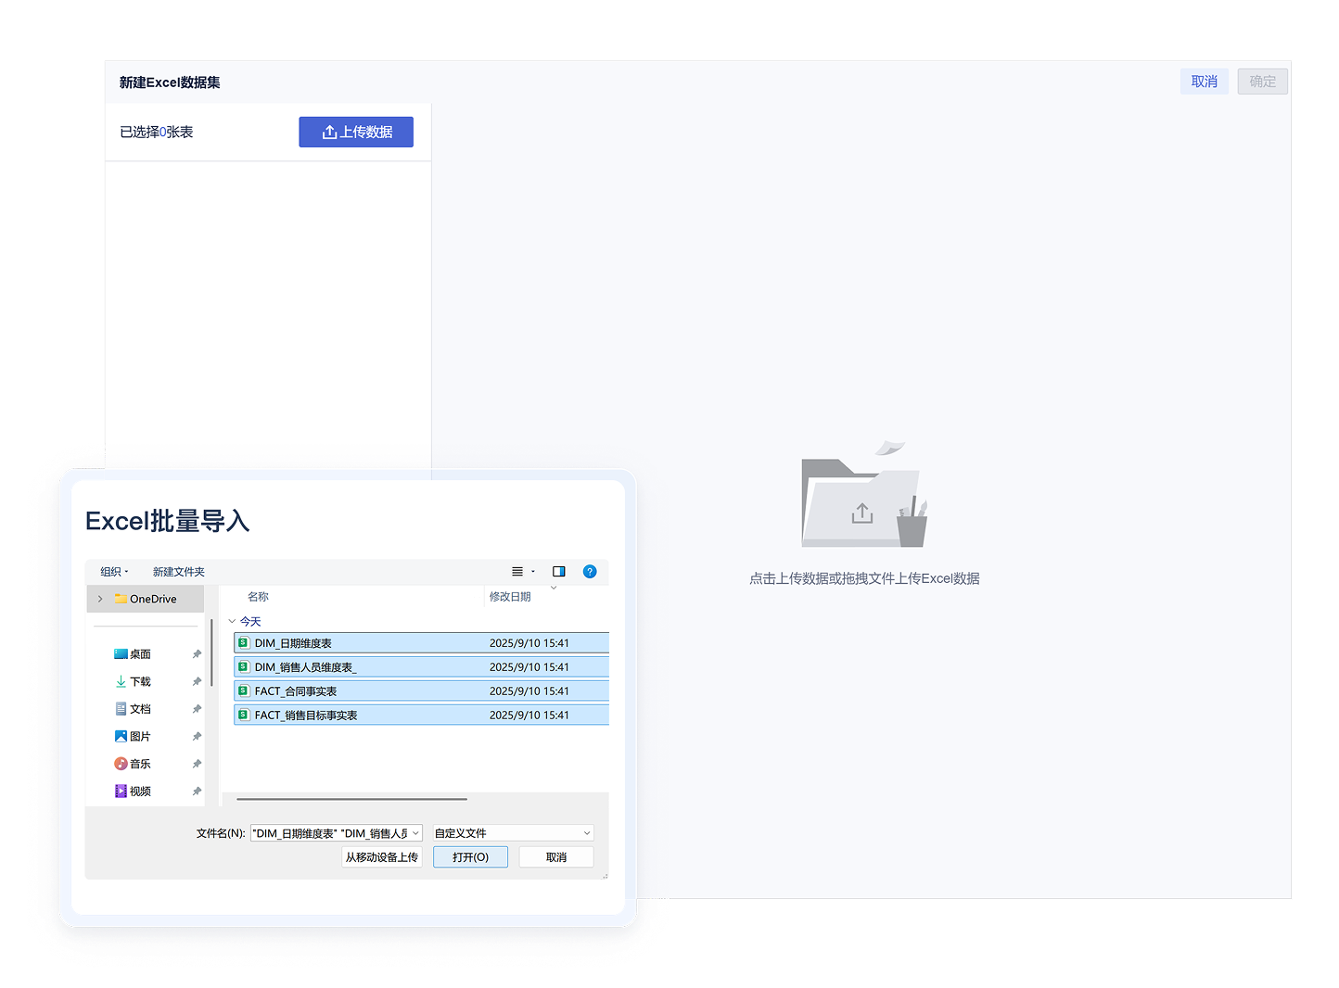This screenshot has width=1339, height=988.
Task: Click the 文档 documents icon
Action: 121,709
